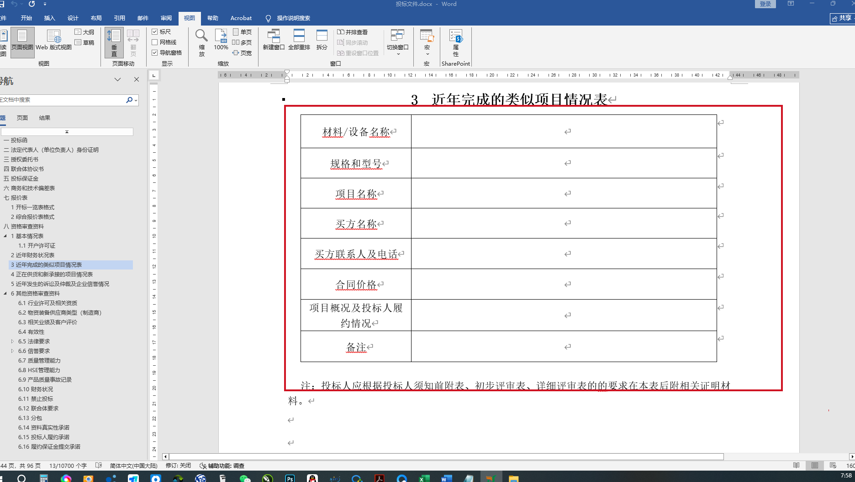Choose single page (单页) view
This screenshot has width=855, height=482.
click(x=242, y=32)
